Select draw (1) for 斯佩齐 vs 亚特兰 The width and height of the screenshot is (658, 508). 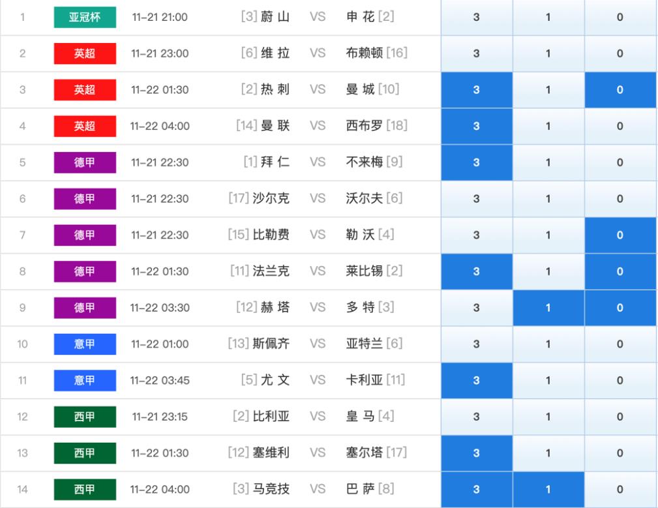pyautogui.click(x=548, y=344)
